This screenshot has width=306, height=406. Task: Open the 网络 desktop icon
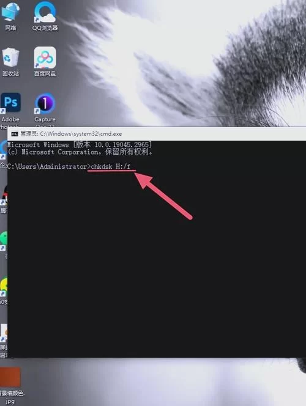[10, 12]
